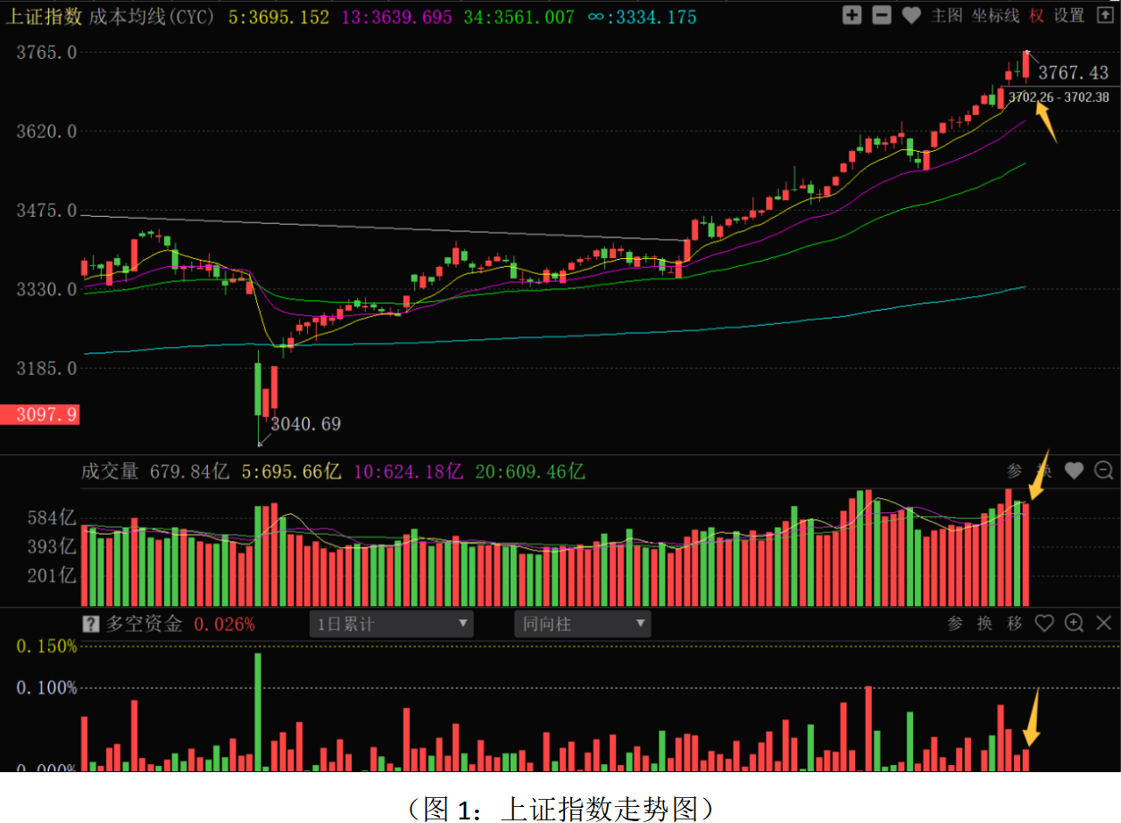Click the 3040.69 low price label
This screenshot has height=823, width=1121.
click(x=305, y=424)
